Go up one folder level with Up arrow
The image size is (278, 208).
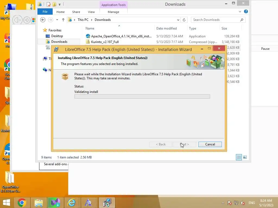tap(63, 20)
